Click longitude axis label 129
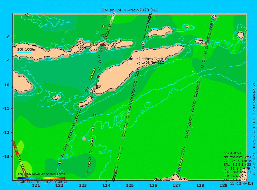257x190 pixels. (x=224, y=186)
